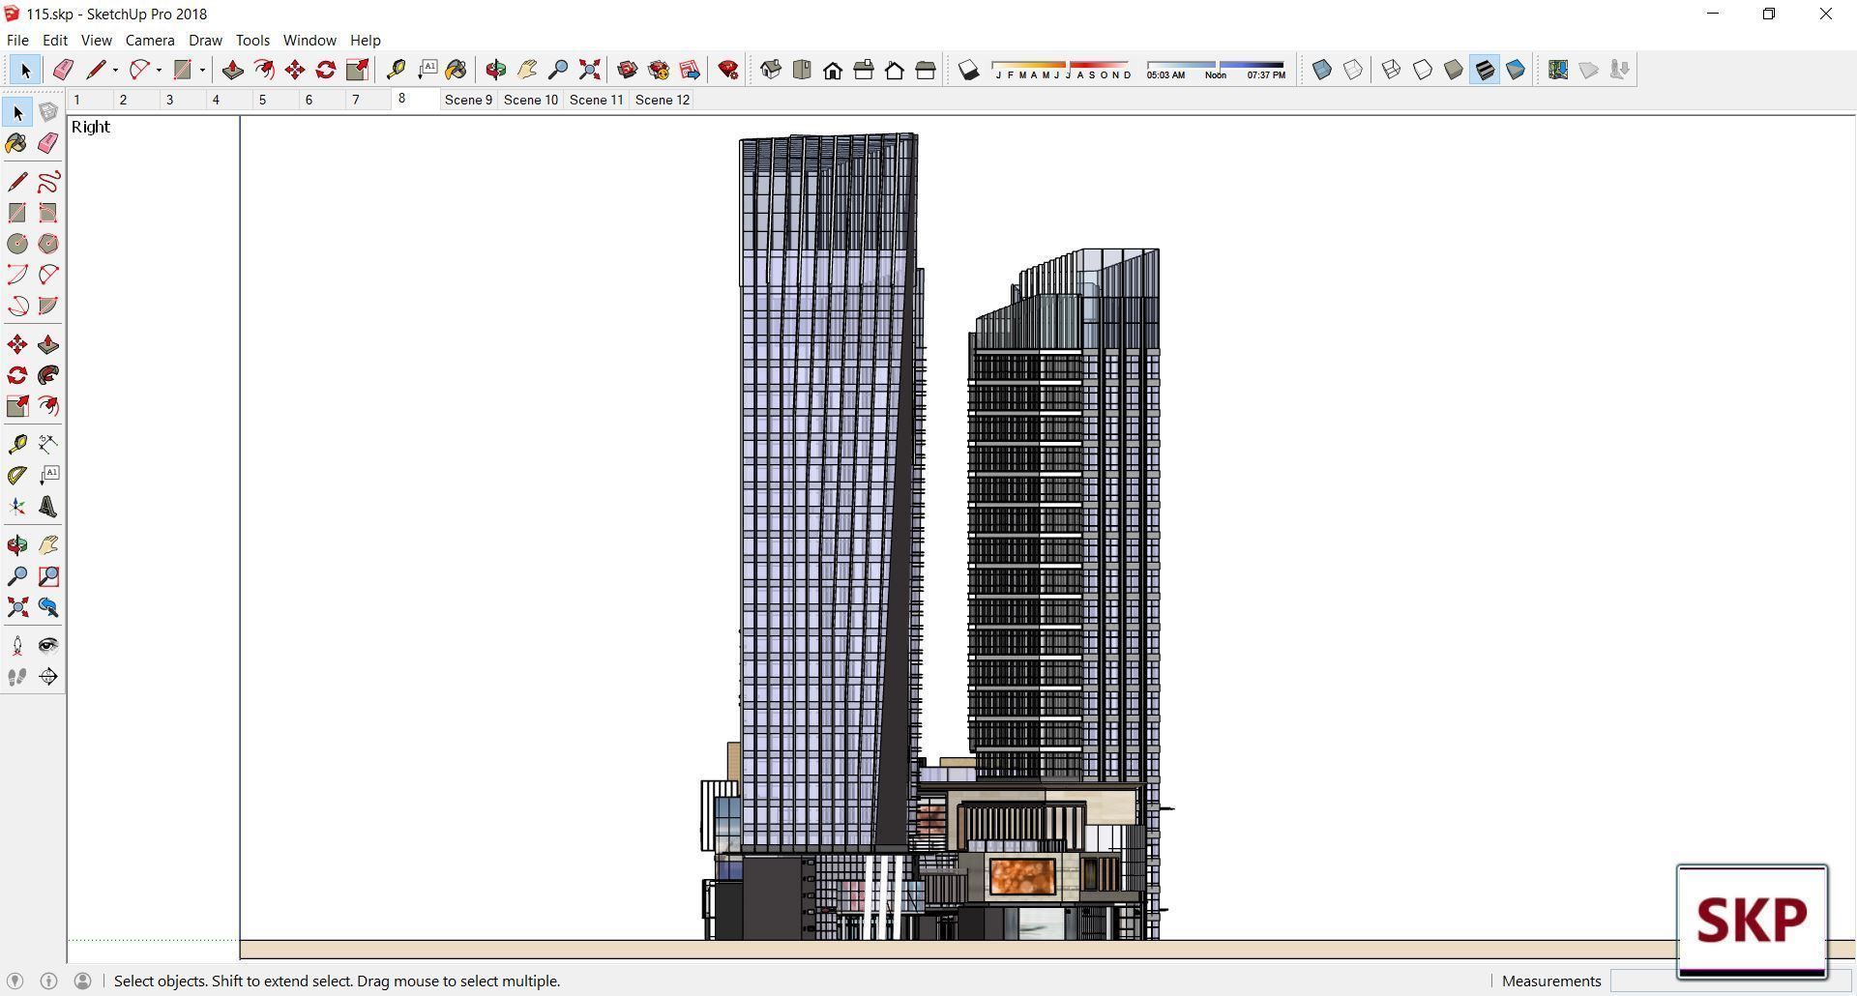Expand the Arc tool dropdown arrow

pyautogui.click(x=159, y=70)
